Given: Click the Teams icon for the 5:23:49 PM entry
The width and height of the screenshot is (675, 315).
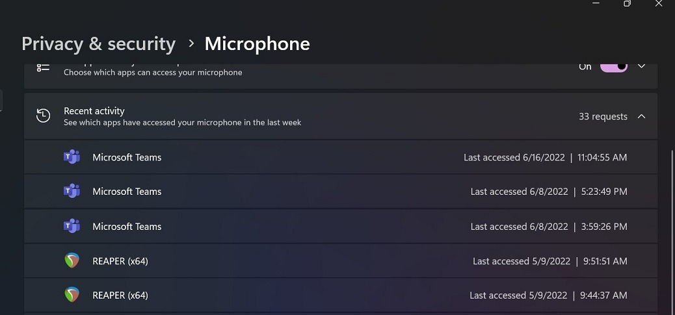Looking at the screenshot, I should tap(72, 192).
